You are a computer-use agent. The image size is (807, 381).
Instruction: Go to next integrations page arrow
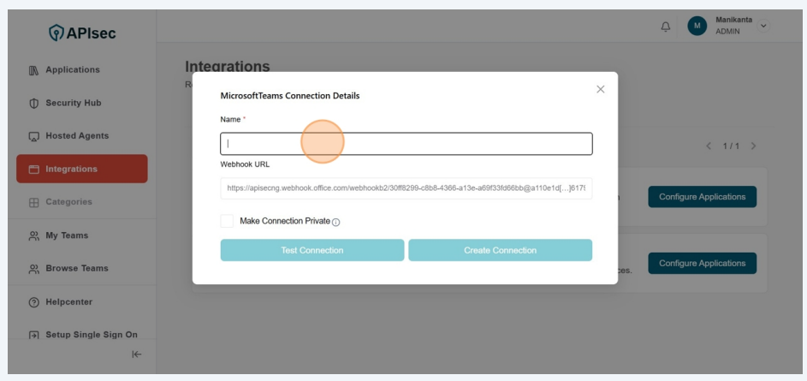753,146
